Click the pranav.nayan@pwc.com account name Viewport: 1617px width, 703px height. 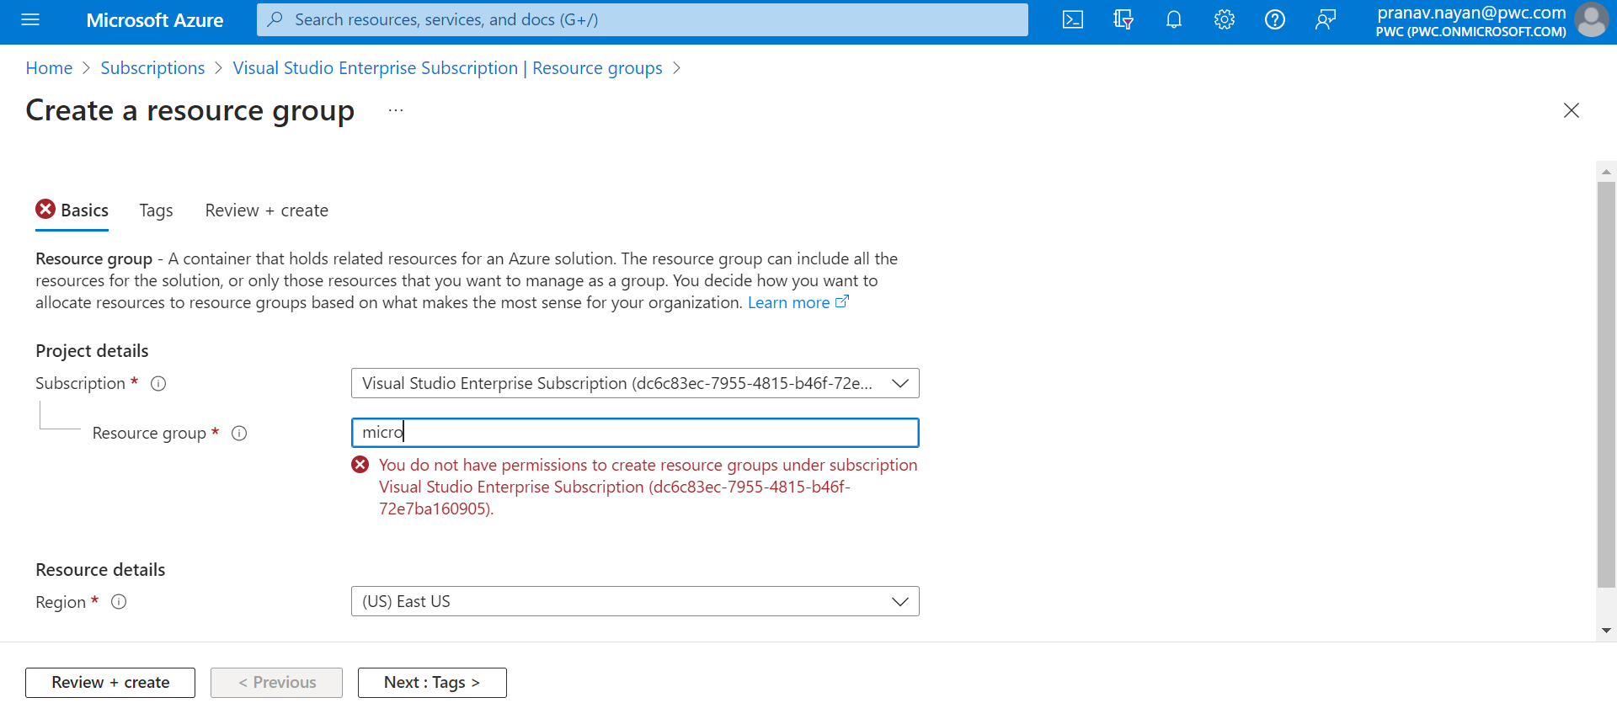1471,13
